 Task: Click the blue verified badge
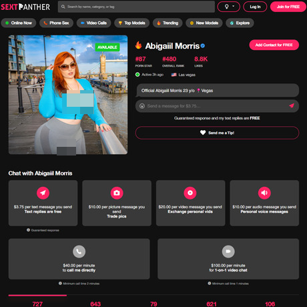pos(202,46)
